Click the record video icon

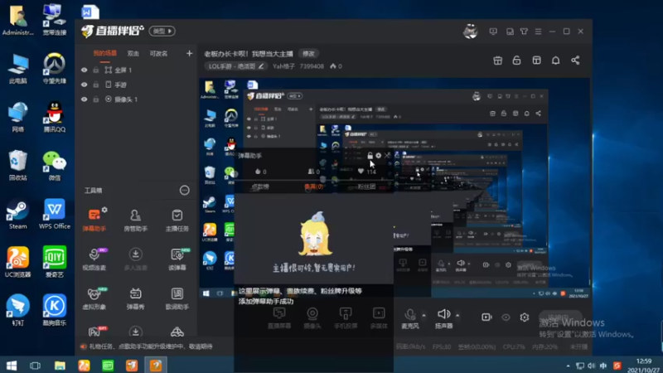[486, 317]
